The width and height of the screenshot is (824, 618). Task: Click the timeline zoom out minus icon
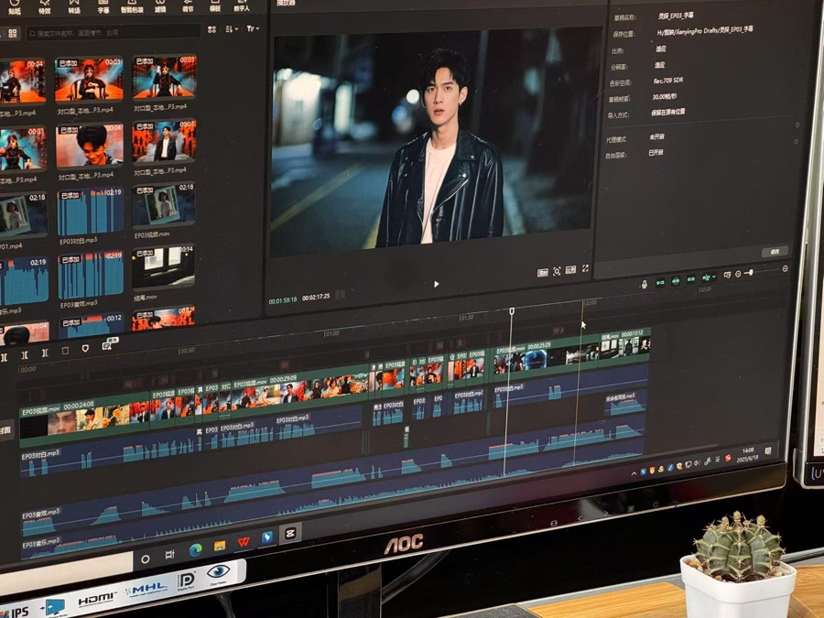pos(738,274)
